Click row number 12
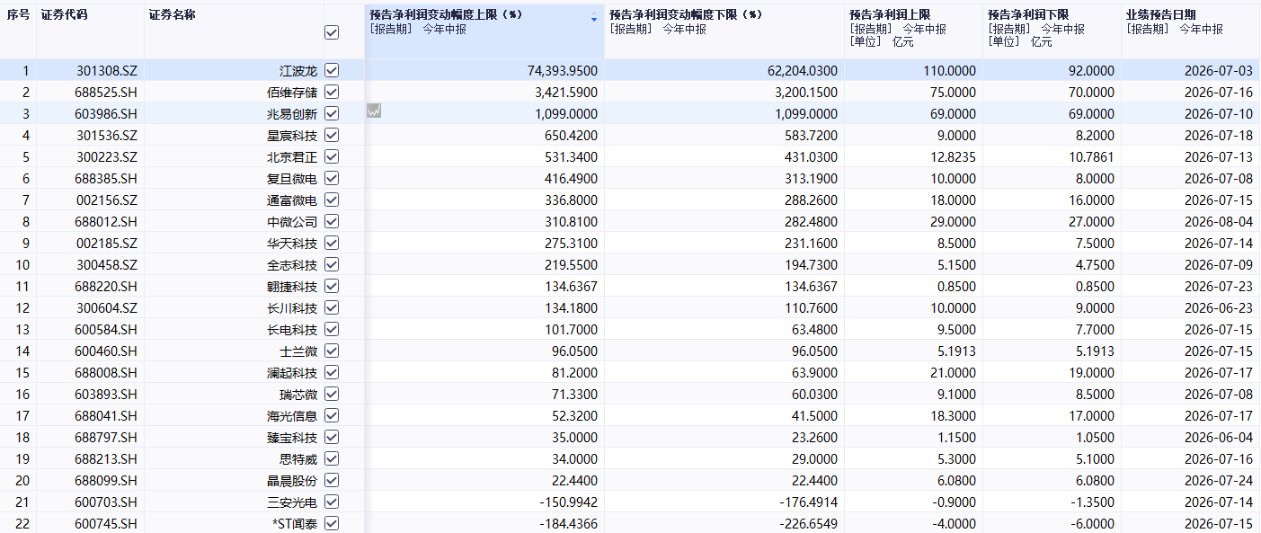The width and height of the screenshot is (1261, 533). click(22, 307)
